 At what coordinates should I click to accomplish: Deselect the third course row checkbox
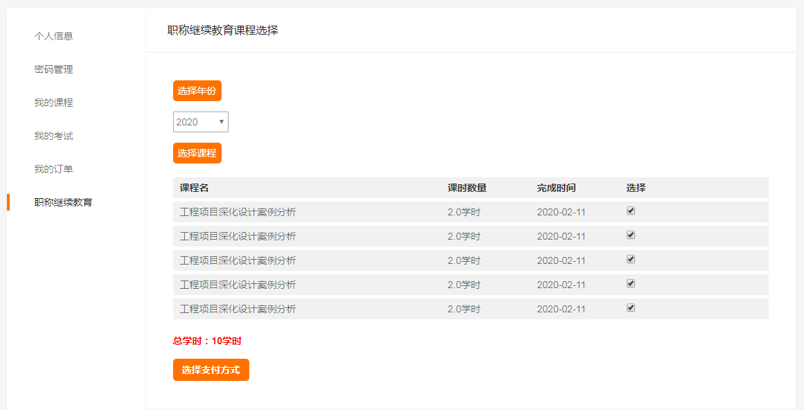coord(631,260)
